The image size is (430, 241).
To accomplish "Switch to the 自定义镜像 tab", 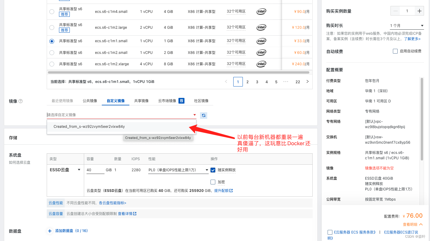I will (x=116, y=101).
